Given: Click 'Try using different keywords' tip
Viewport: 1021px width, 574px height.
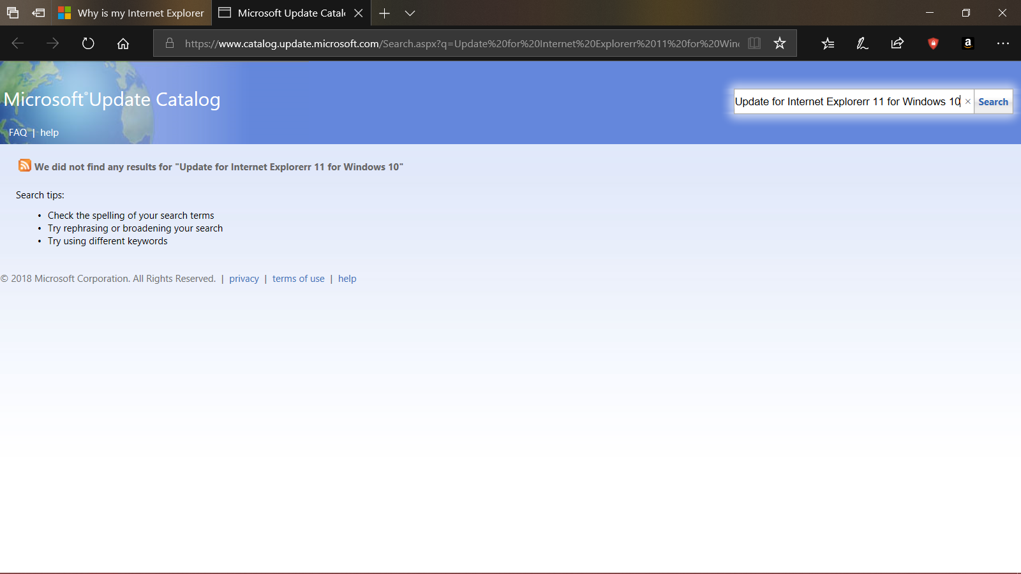Looking at the screenshot, I should pyautogui.click(x=108, y=241).
